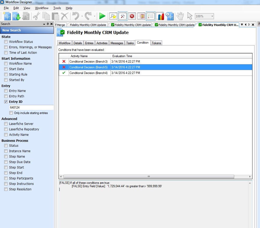Open the Undo history dropdown arrow
260x228 pixels.
tap(82, 16)
